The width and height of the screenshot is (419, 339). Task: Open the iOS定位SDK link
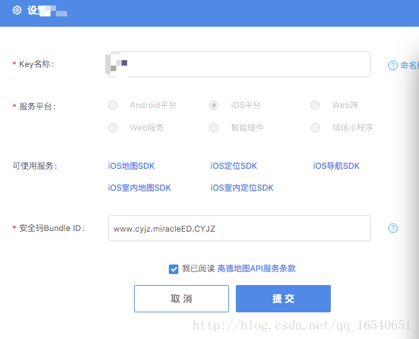coord(234,166)
